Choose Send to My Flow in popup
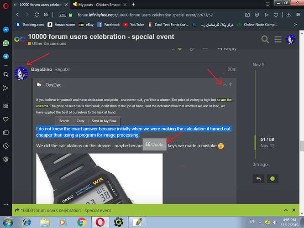 pos(104,121)
